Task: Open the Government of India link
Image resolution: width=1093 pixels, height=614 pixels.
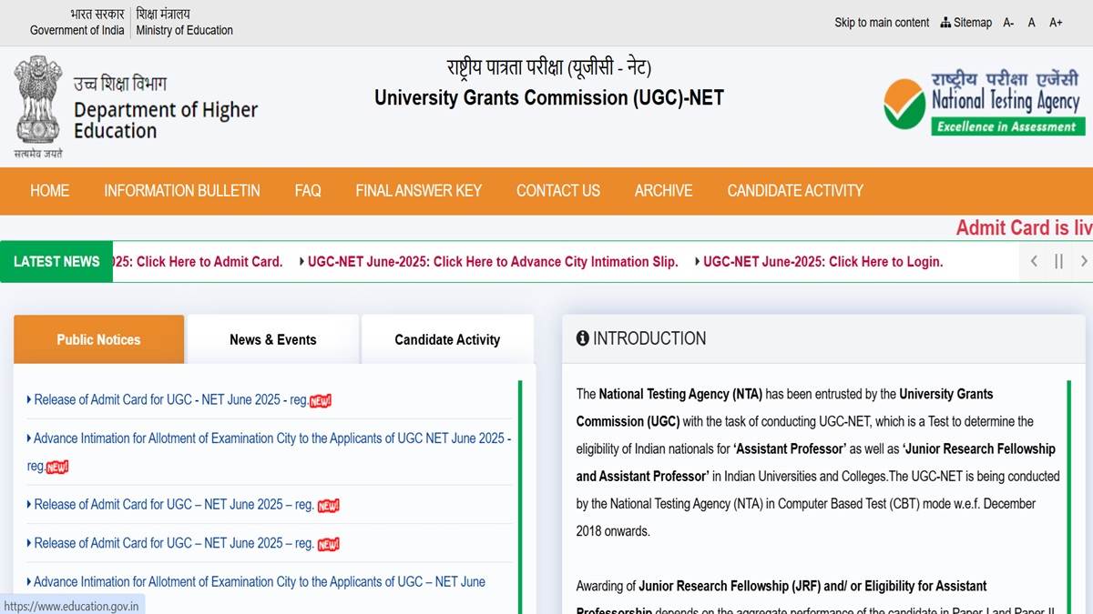Action: point(77,23)
